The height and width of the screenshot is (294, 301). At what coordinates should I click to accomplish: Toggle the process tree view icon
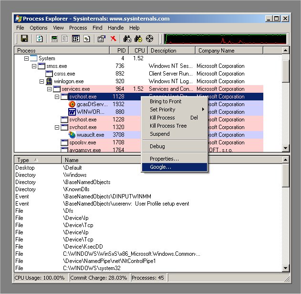click(x=65, y=38)
